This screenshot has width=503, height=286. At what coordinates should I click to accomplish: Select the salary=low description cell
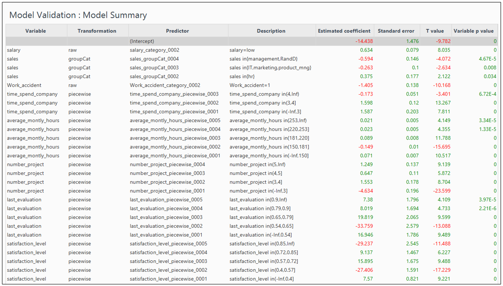(x=242, y=50)
